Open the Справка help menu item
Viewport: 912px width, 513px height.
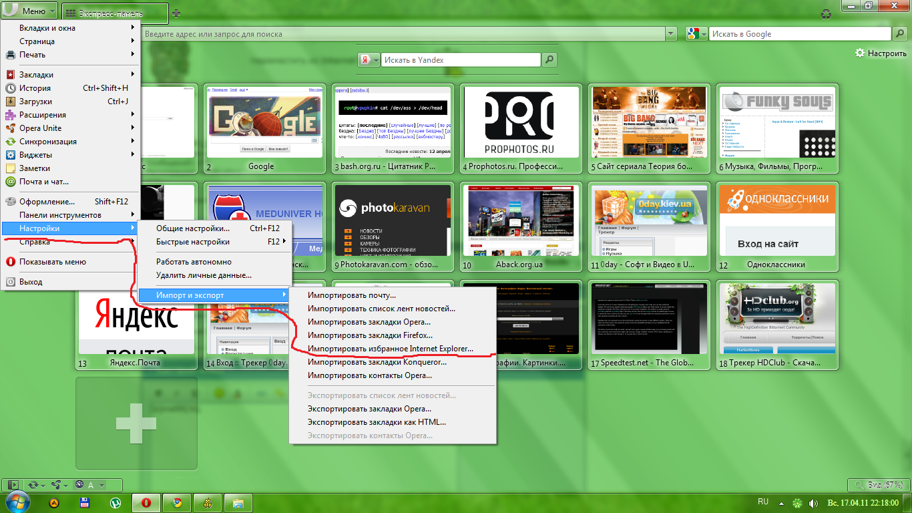70,242
